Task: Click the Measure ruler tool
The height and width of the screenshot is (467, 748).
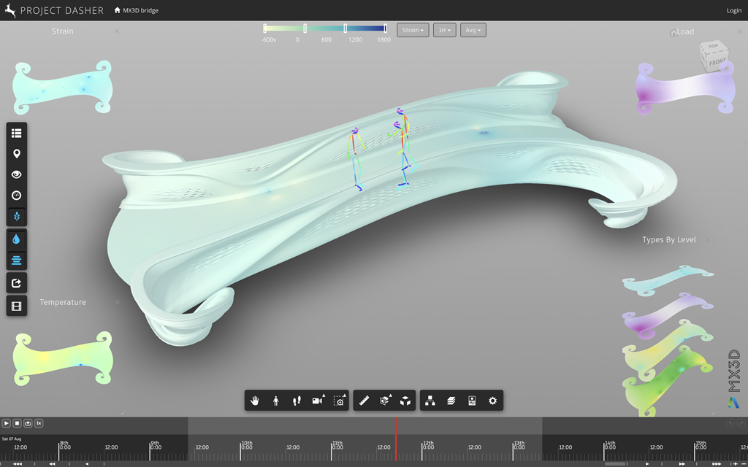Action: 364,401
